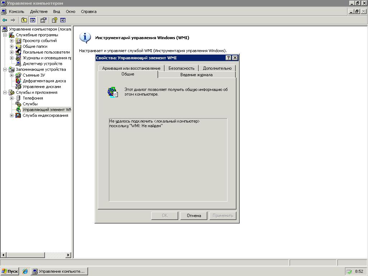Image resolution: width=368 pixels, height=276 pixels.
Task: Click the Отмена button
Action: click(x=194, y=216)
